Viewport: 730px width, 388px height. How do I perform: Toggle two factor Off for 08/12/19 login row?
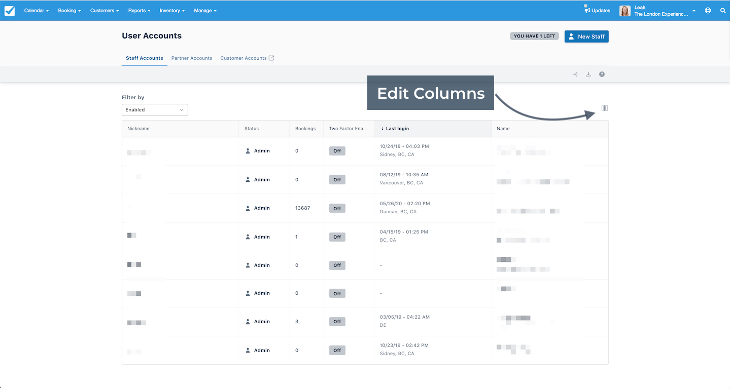pyautogui.click(x=337, y=180)
